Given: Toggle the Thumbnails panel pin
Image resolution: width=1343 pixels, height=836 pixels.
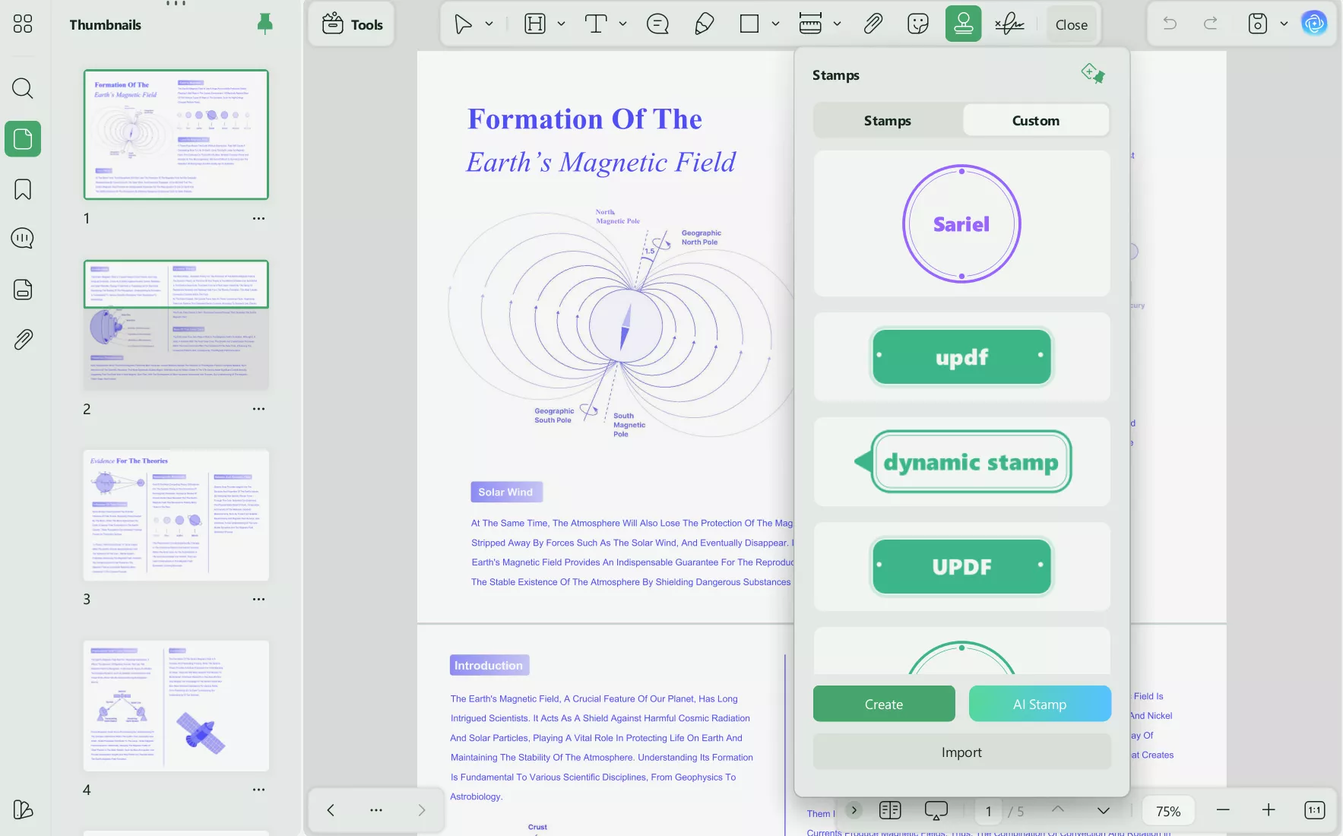Looking at the screenshot, I should 264,24.
